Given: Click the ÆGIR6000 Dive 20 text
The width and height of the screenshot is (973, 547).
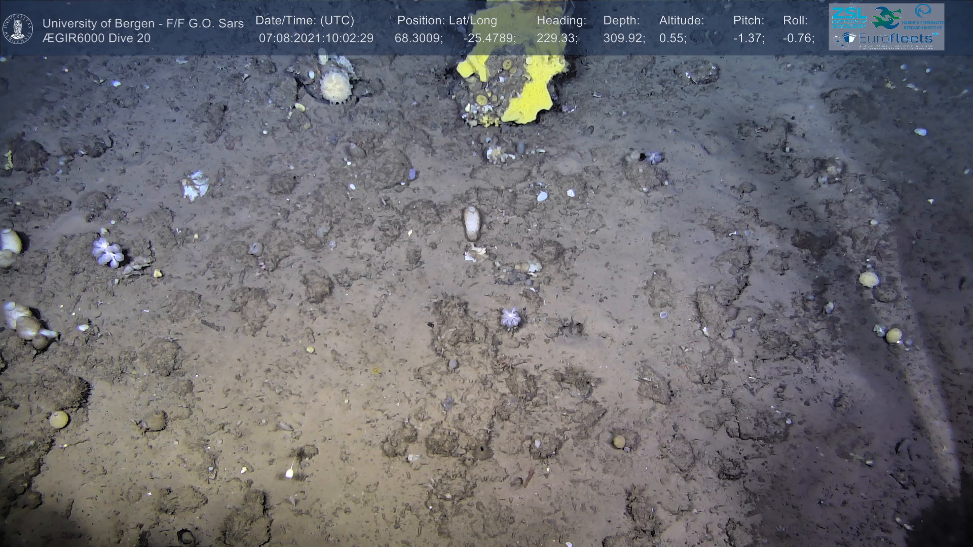Looking at the screenshot, I should tap(96, 38).
